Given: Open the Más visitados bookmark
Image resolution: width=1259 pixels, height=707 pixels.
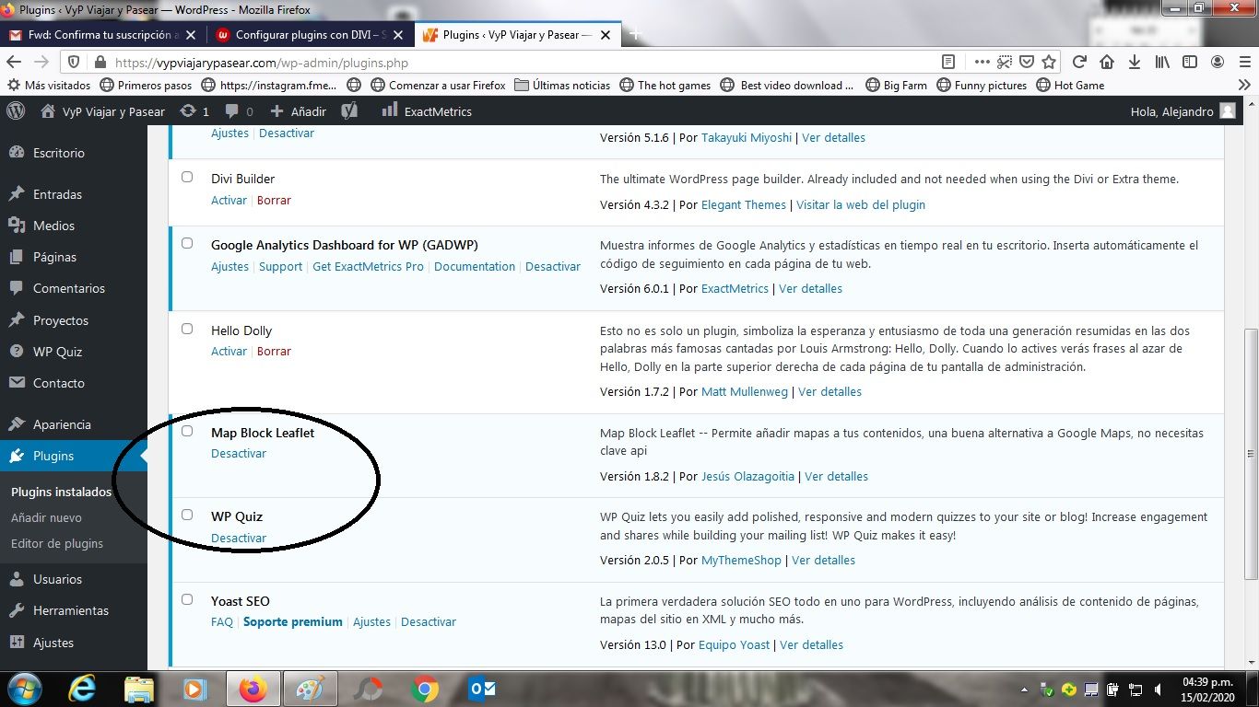Looking at the screenshot, I should (49, 85).
